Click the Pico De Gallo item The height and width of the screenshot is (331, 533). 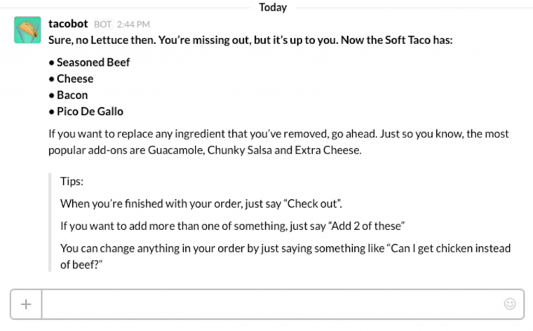tap(86, 111)
